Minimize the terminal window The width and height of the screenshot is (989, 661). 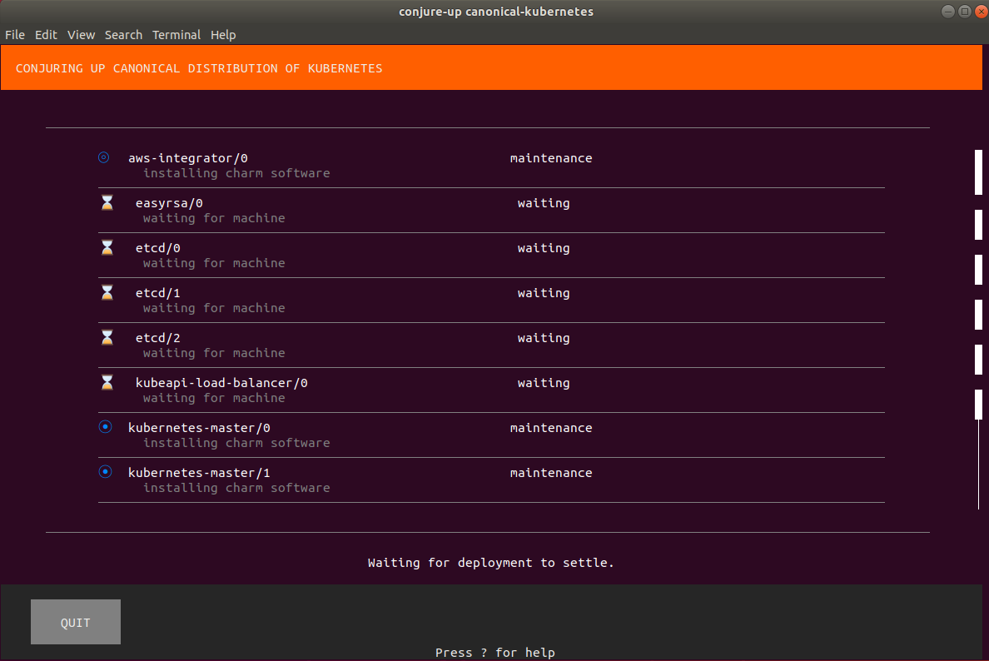pyautogui.click(x=947, y=12)
